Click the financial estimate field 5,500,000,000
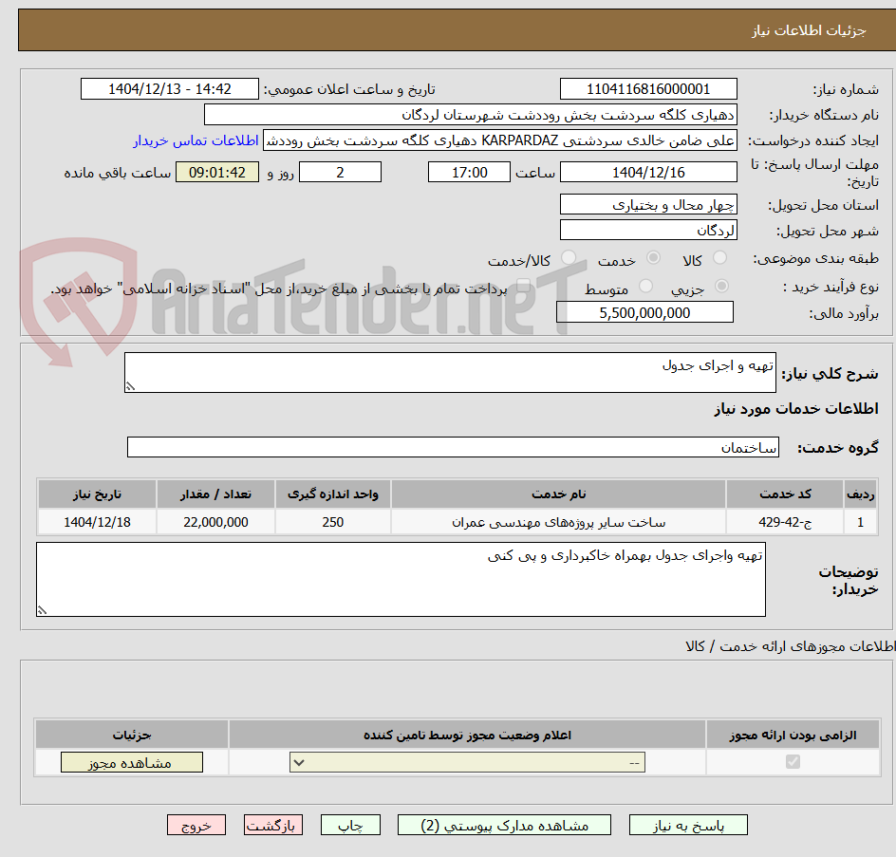The height and width of the screenshot is (857, 896). [x=644, y=312]
